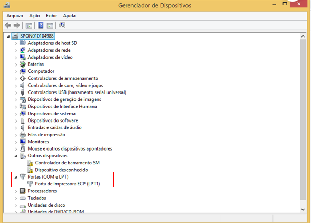311x223 pixels.
Task: Click the Teclados keyboard icon
Action: pos(23,198)
